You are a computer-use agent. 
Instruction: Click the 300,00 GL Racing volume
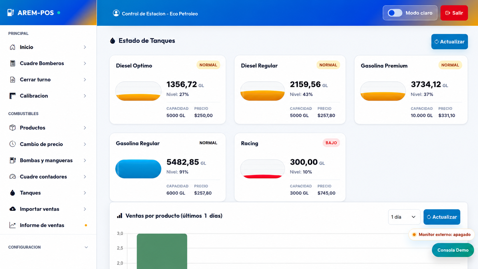(307, 162)
